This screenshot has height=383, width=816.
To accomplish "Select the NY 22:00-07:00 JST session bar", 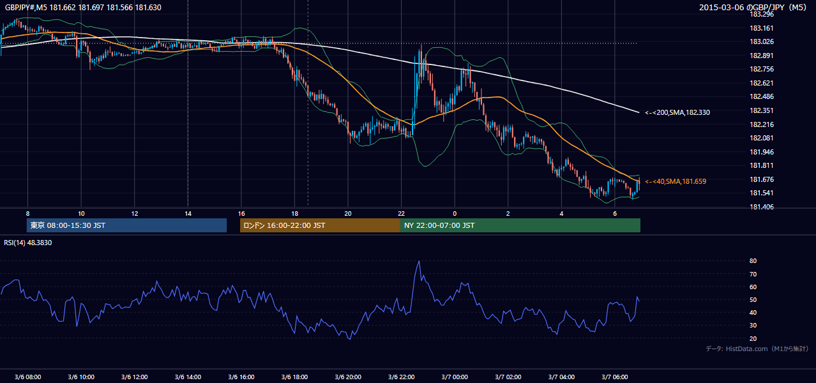I will click(x=520, y=225).
